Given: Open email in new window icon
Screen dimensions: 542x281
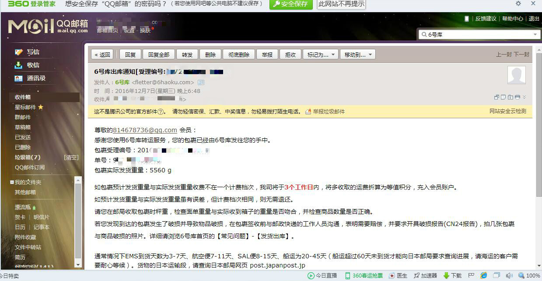Looking at the screenshot, I should (497, 97).
